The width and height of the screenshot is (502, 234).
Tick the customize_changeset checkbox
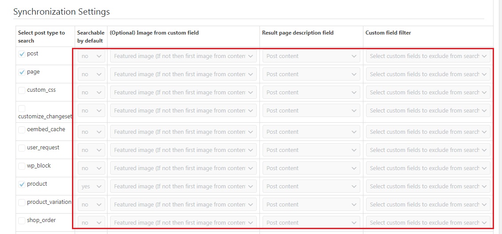[22, 109]
